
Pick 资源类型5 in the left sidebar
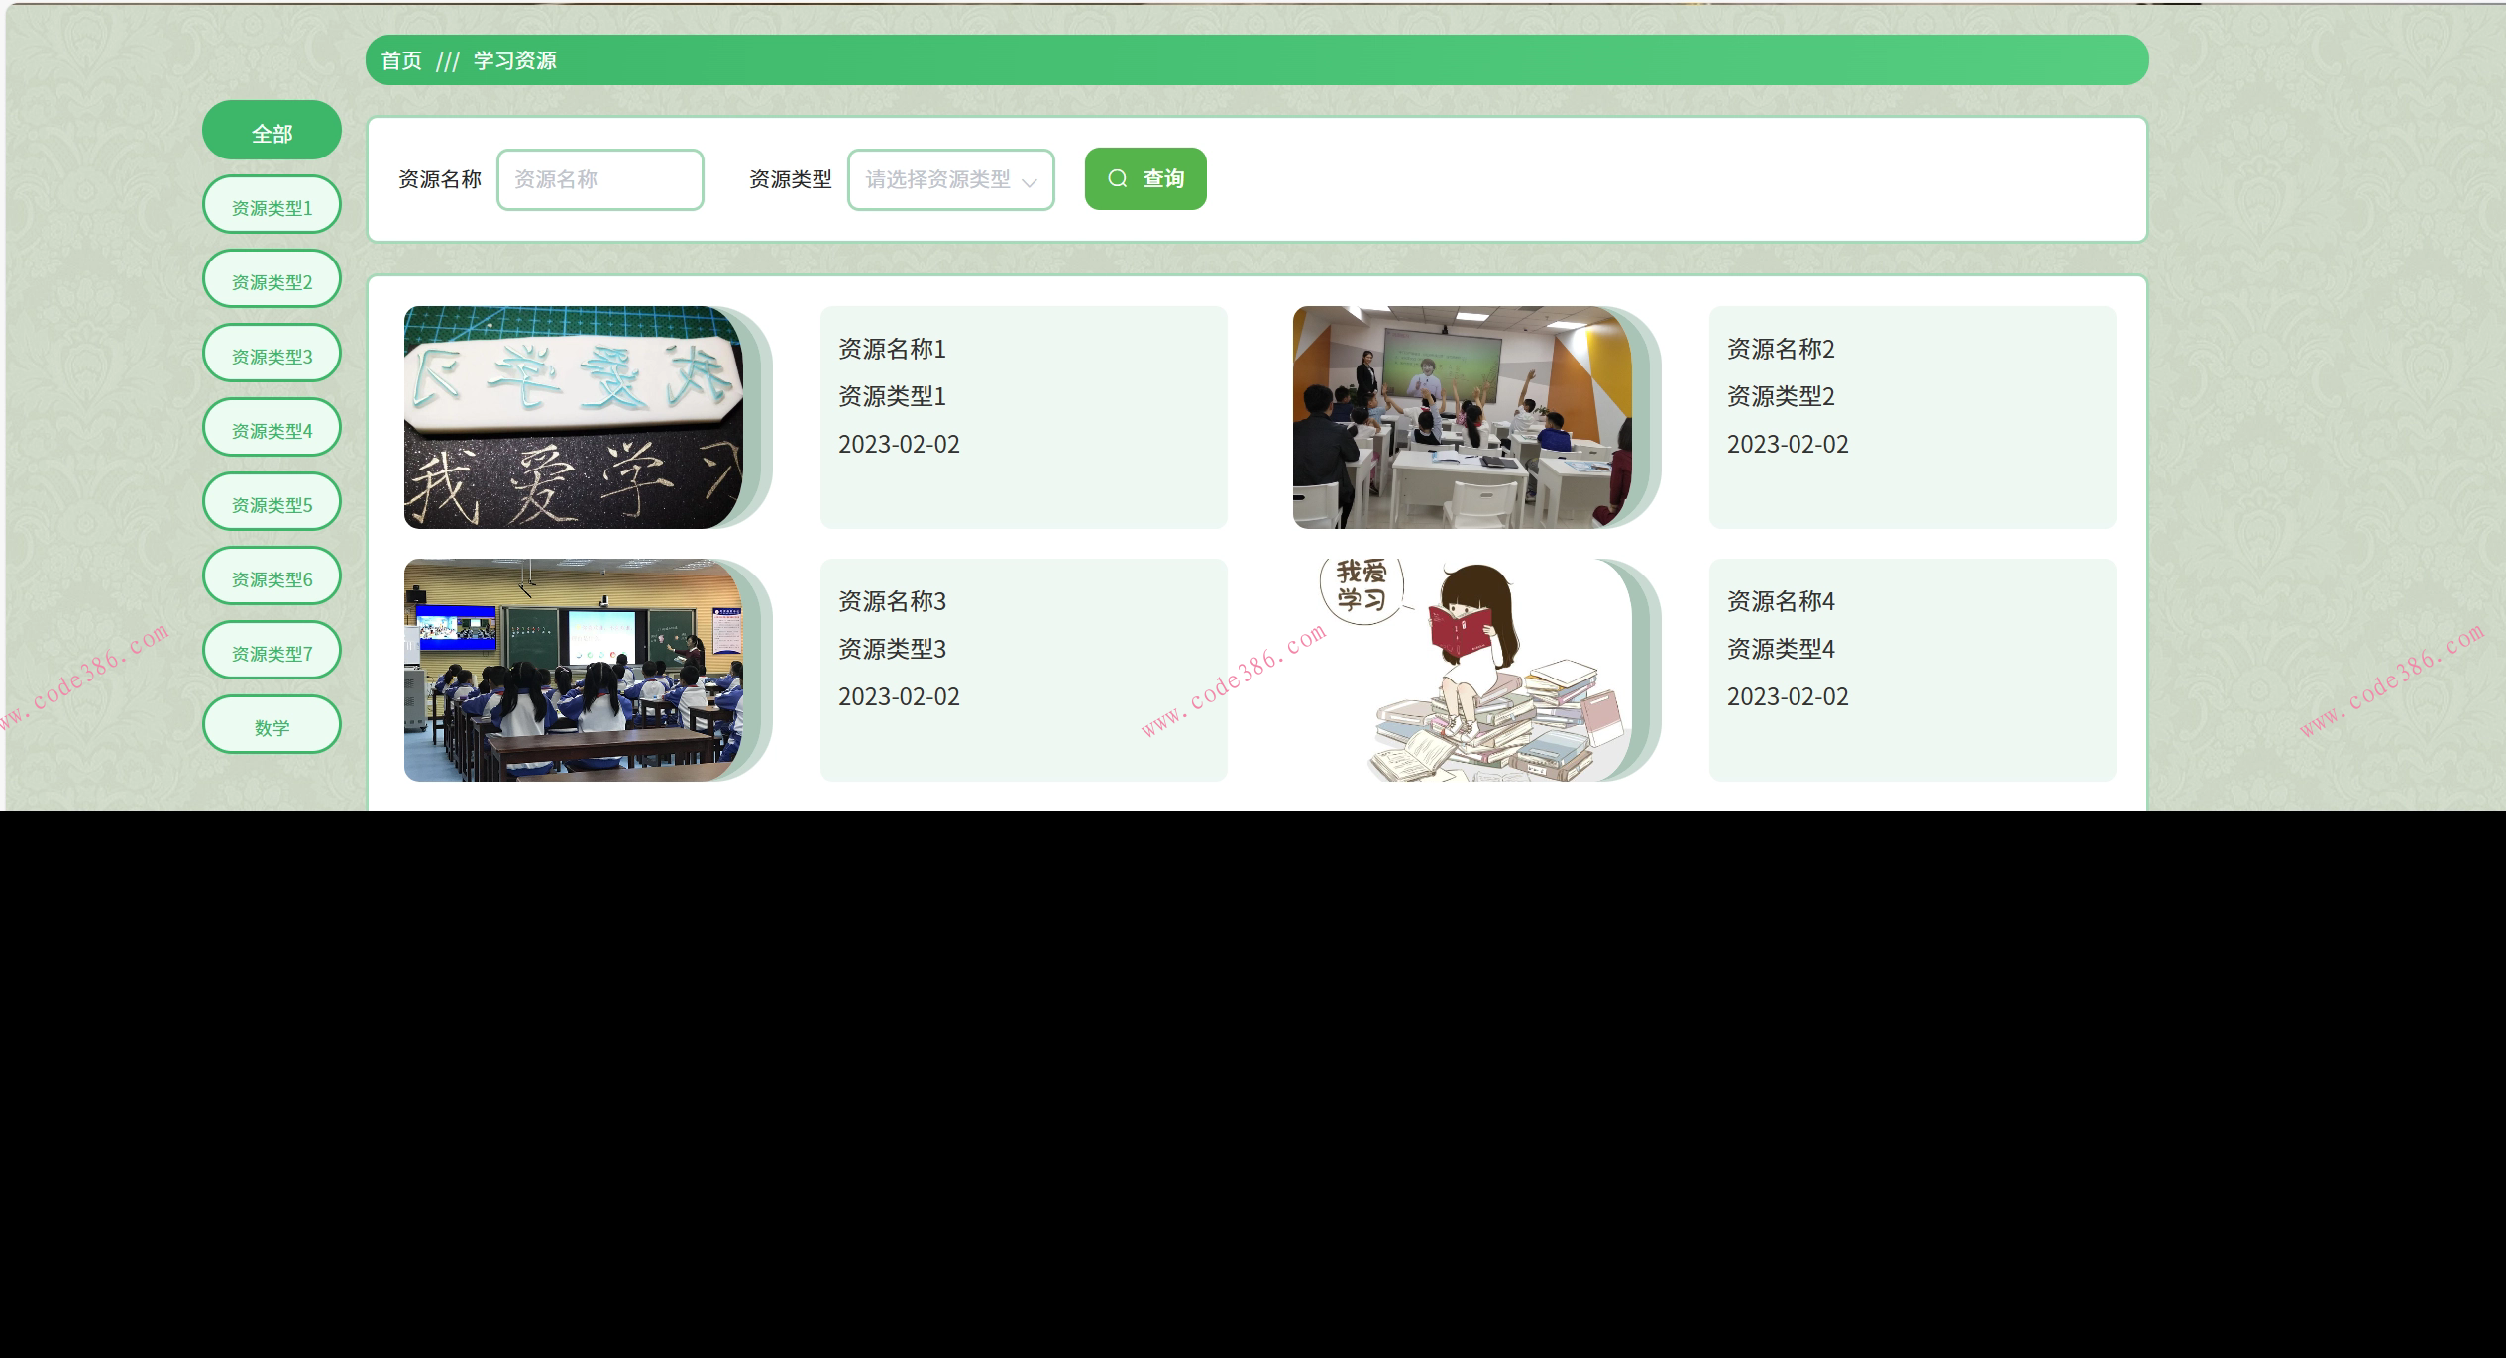tap(271, 501)
